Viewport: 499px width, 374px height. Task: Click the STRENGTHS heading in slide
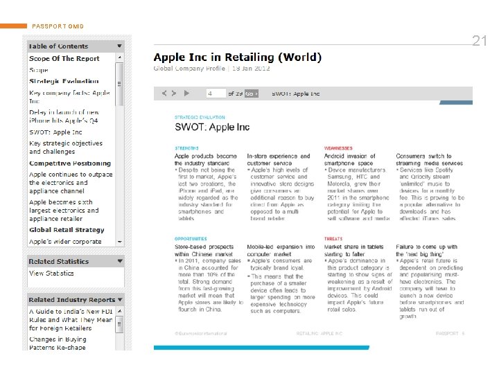click(186, 148)
